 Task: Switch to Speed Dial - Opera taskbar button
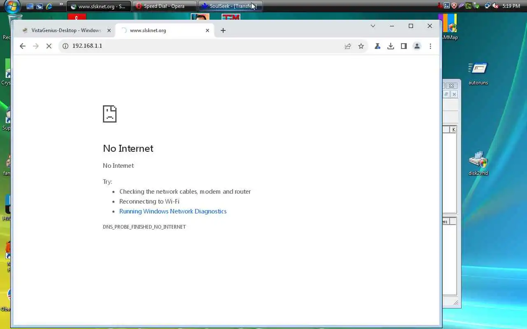click(x=164, y=6)
